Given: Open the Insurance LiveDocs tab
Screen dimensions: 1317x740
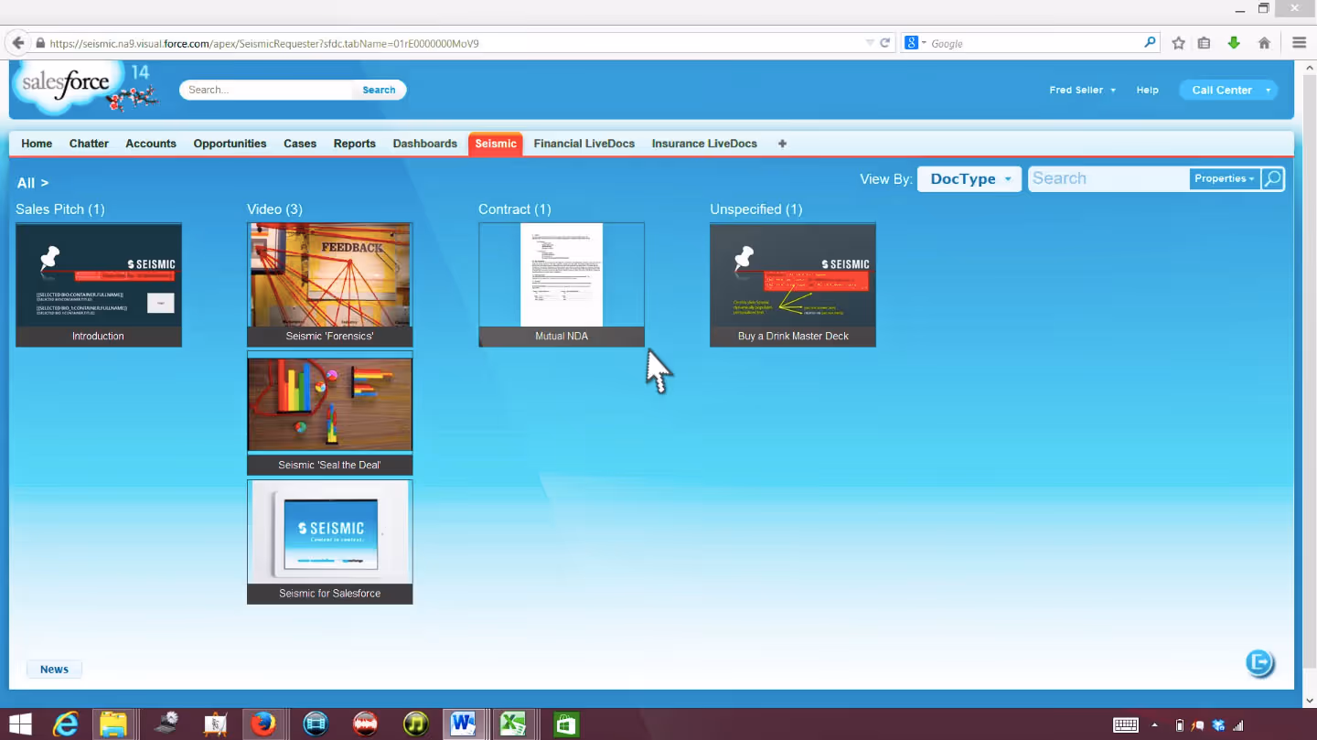Looking at the screenshot, I should click(x=704, y=144).
